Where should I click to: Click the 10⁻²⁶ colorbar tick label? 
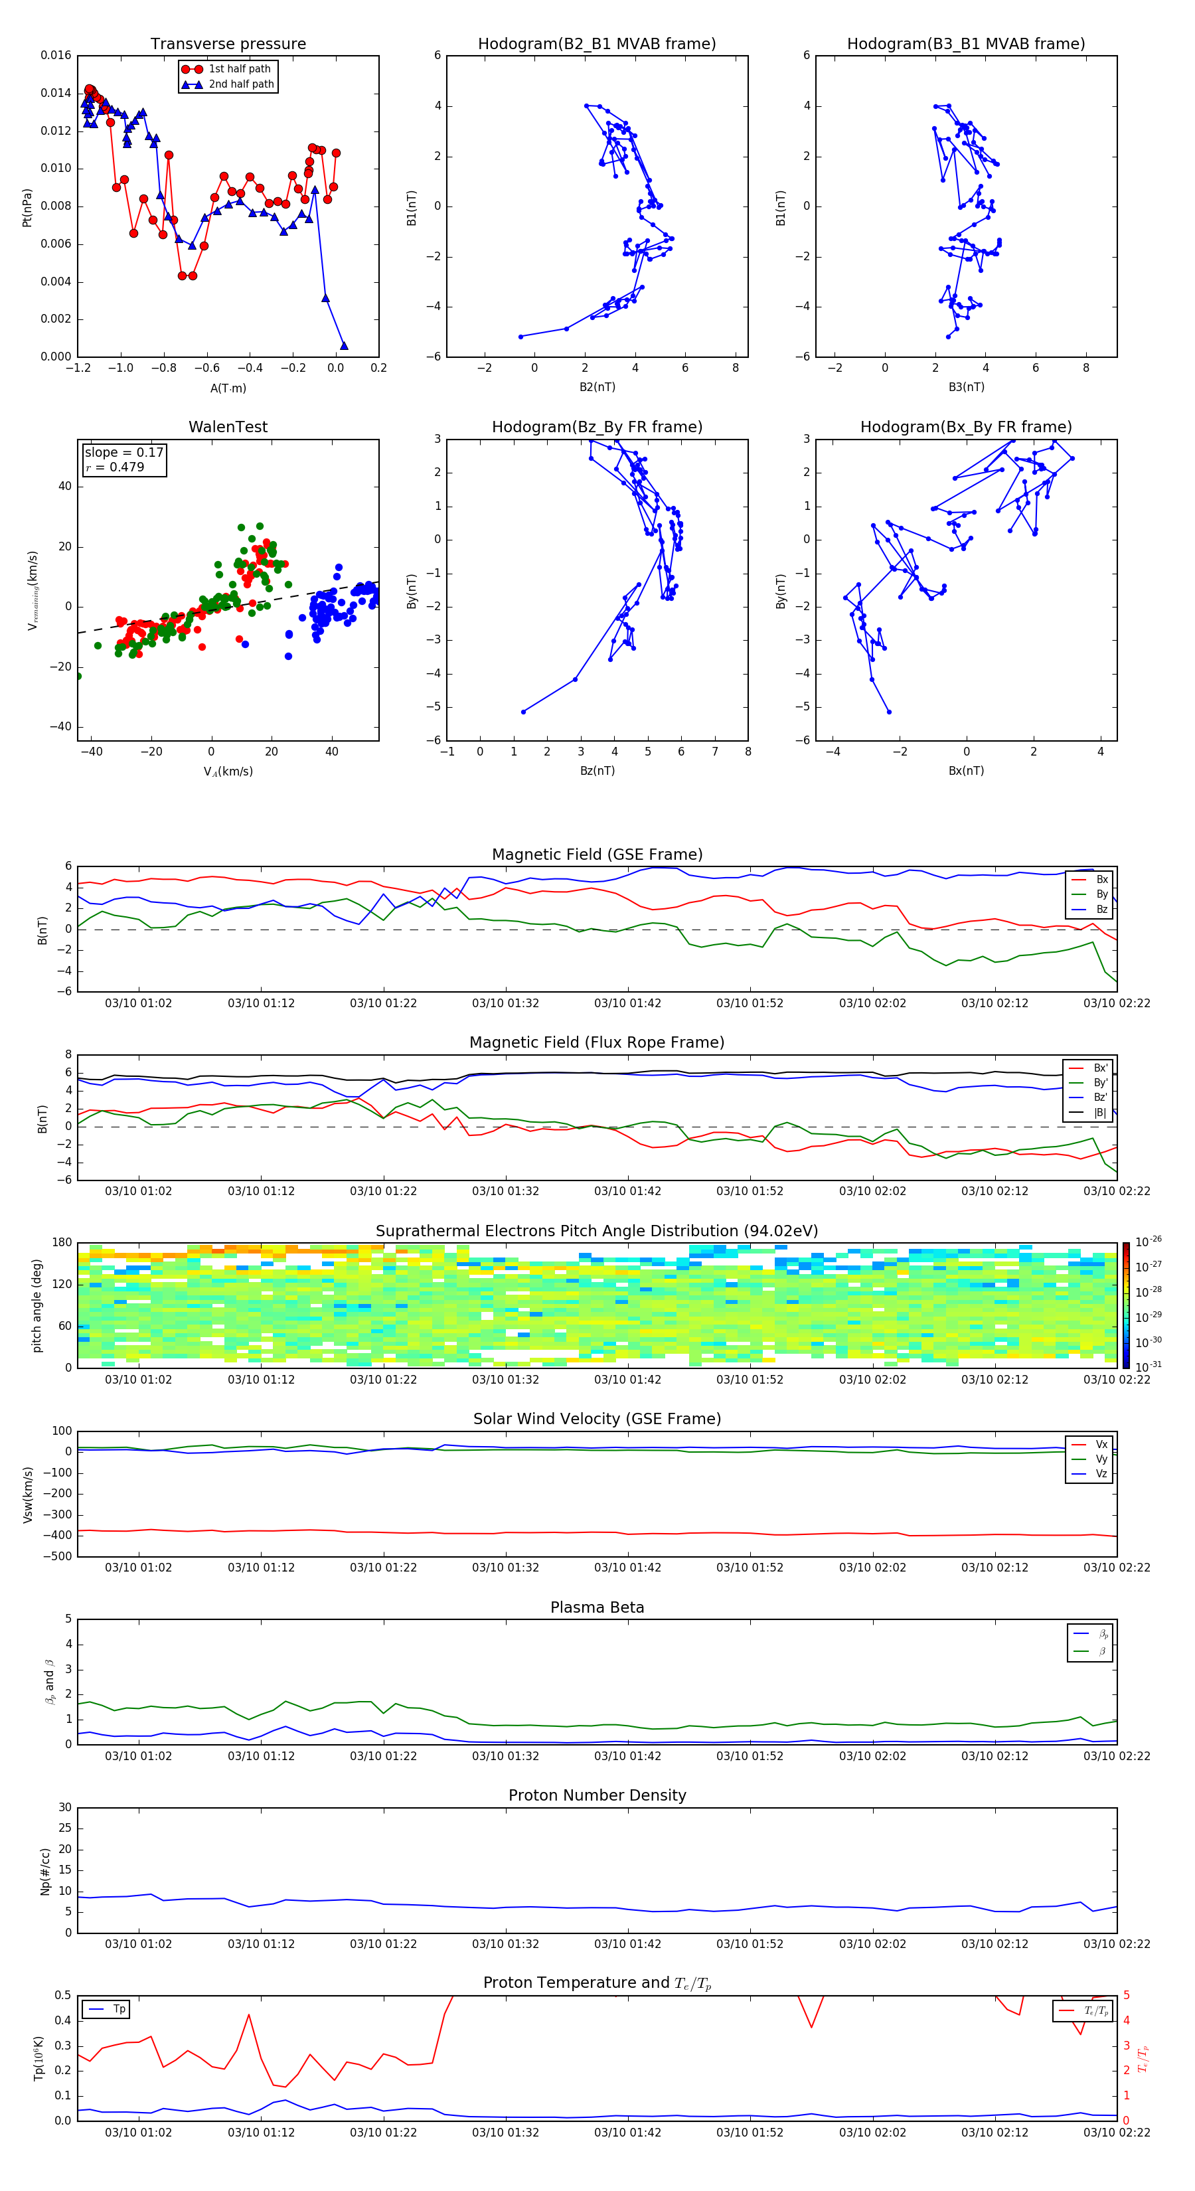tap(1149, 1242)
